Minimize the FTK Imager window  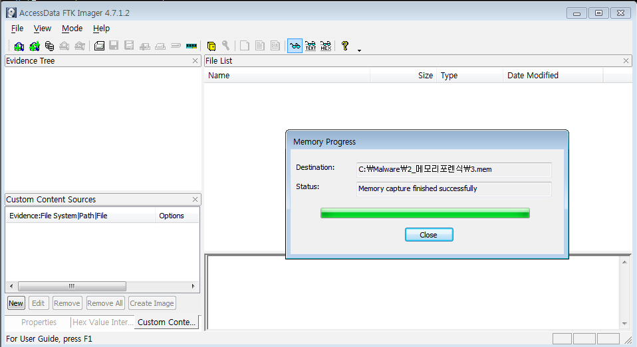click(x=576, y=13)
